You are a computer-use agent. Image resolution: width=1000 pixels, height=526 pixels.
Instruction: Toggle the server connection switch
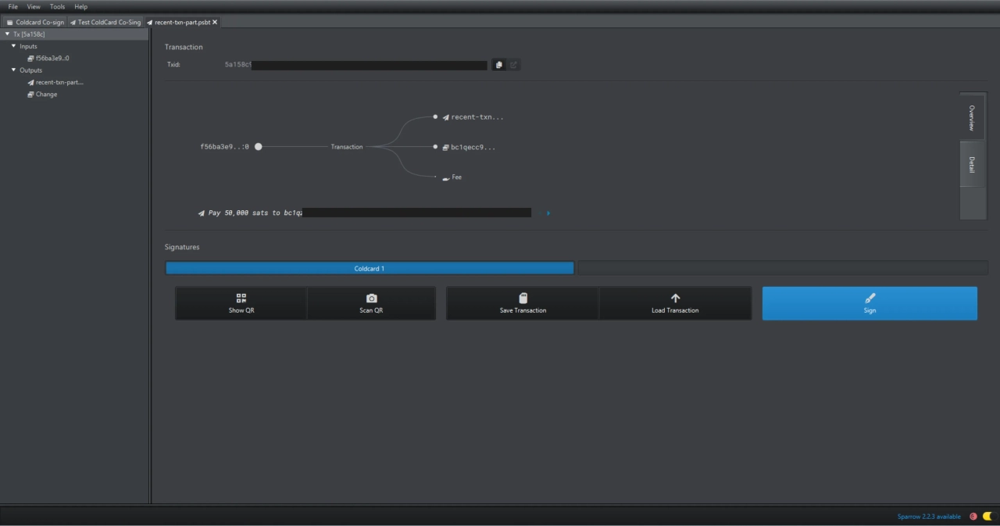tap(988, 517)
